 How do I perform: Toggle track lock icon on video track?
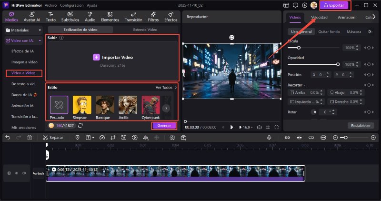(9, 173)
